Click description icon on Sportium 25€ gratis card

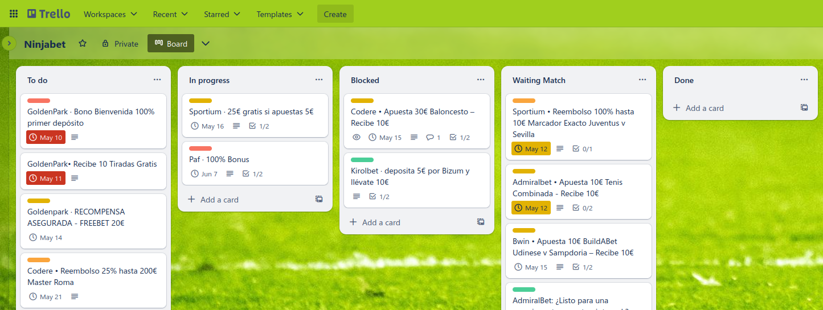236,126
